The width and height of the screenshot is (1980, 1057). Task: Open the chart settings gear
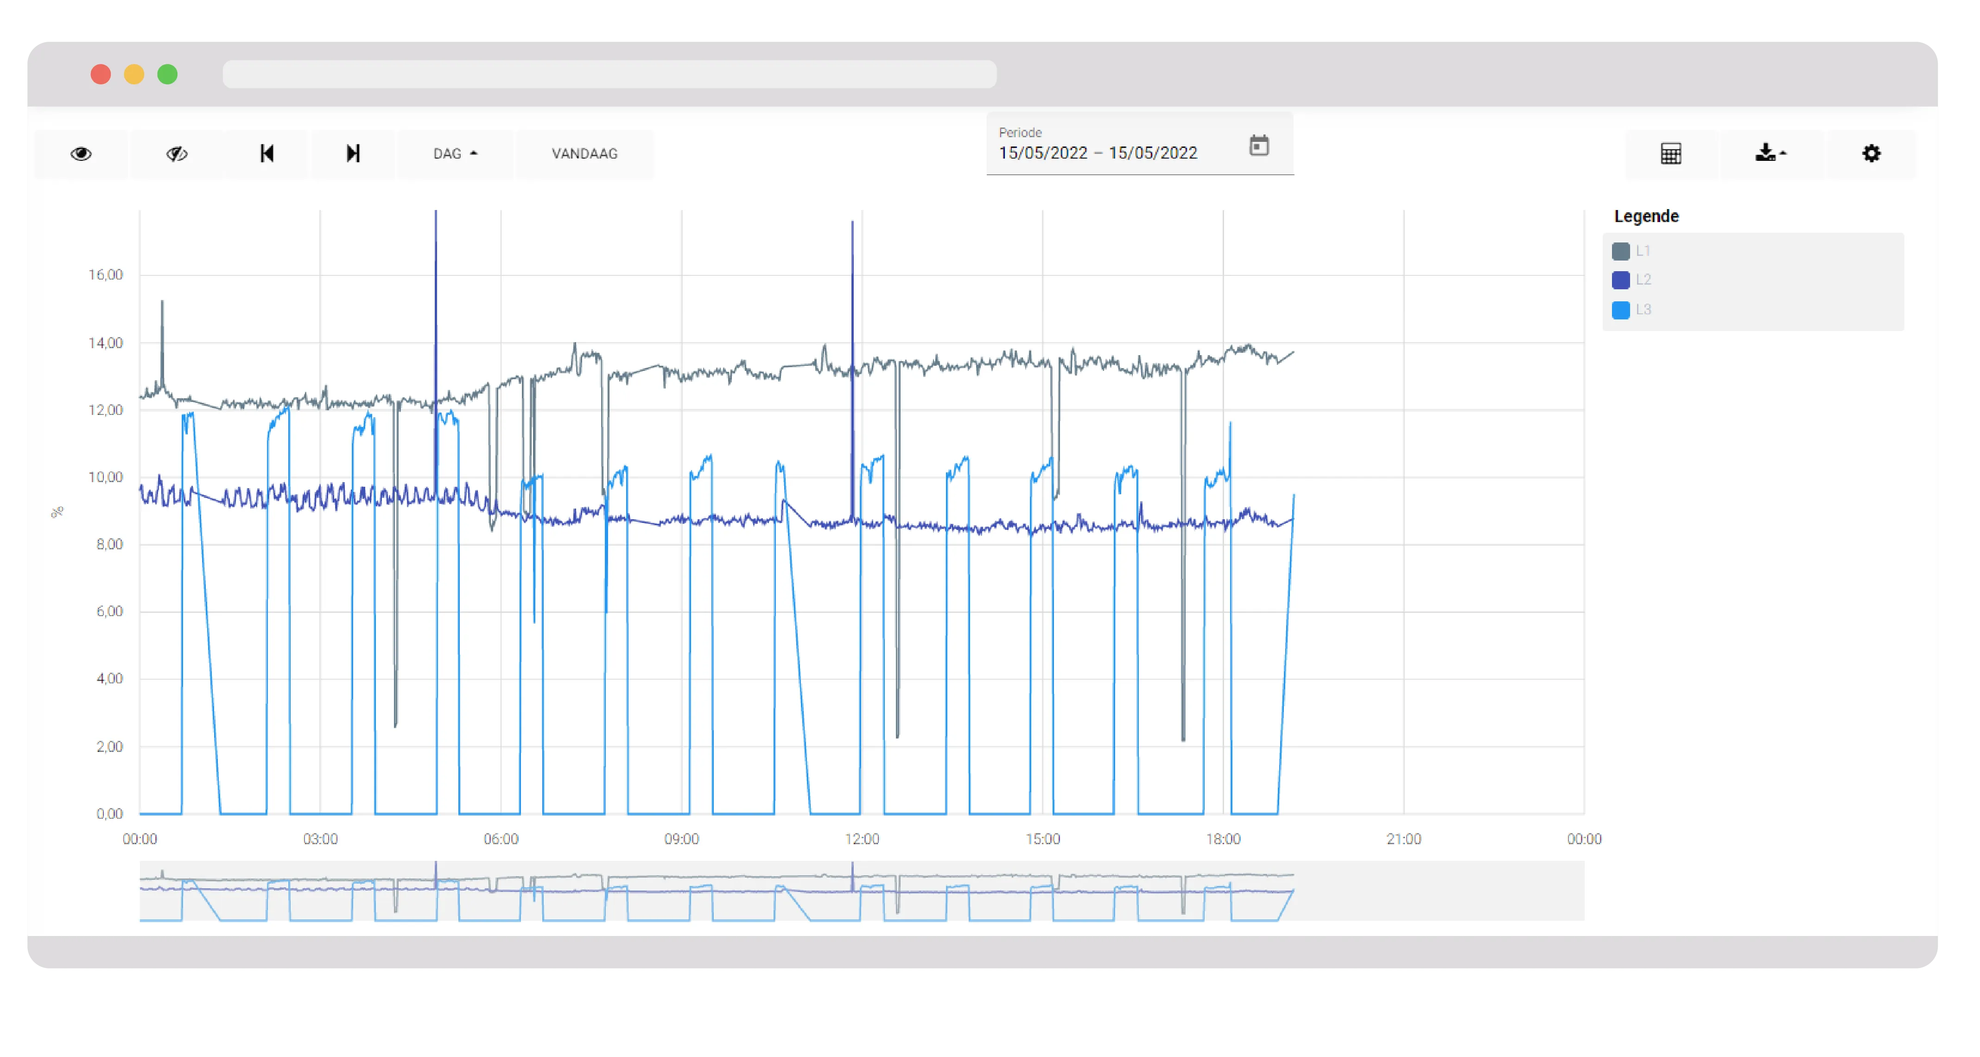pyautogui.click(x=1872, y=154)
